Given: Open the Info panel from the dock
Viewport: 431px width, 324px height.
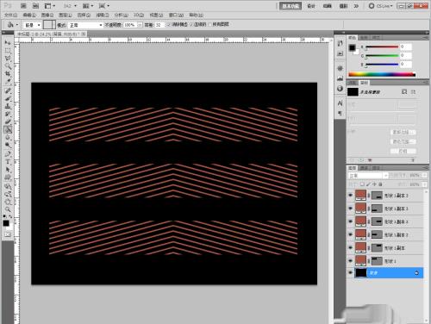Looking at the screenshot, I should (x=340, y=89).
